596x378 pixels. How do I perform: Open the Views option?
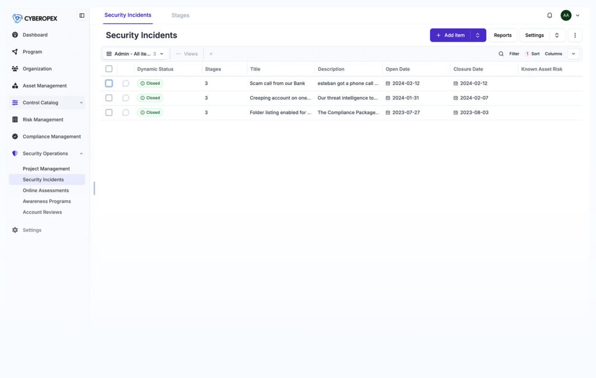[187, 54]
